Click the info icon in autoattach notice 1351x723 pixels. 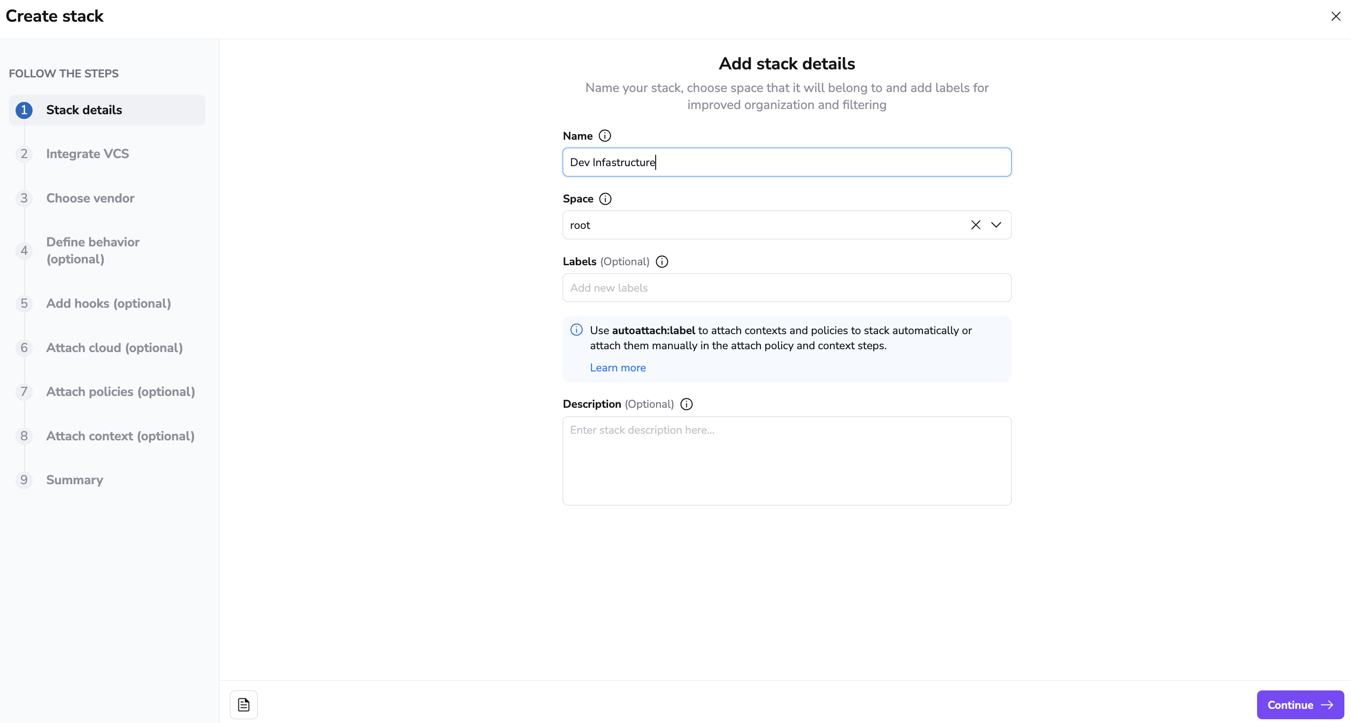tap(576, 330)
